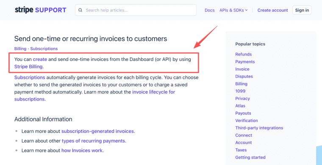Screen dimensions: 322x165
Task: Open the Billing breadcrumb link
Action: point(20,49)
